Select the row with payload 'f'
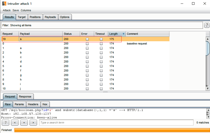Image resolution: width=210 pixels, height=133 pixels. pos(85,70)
